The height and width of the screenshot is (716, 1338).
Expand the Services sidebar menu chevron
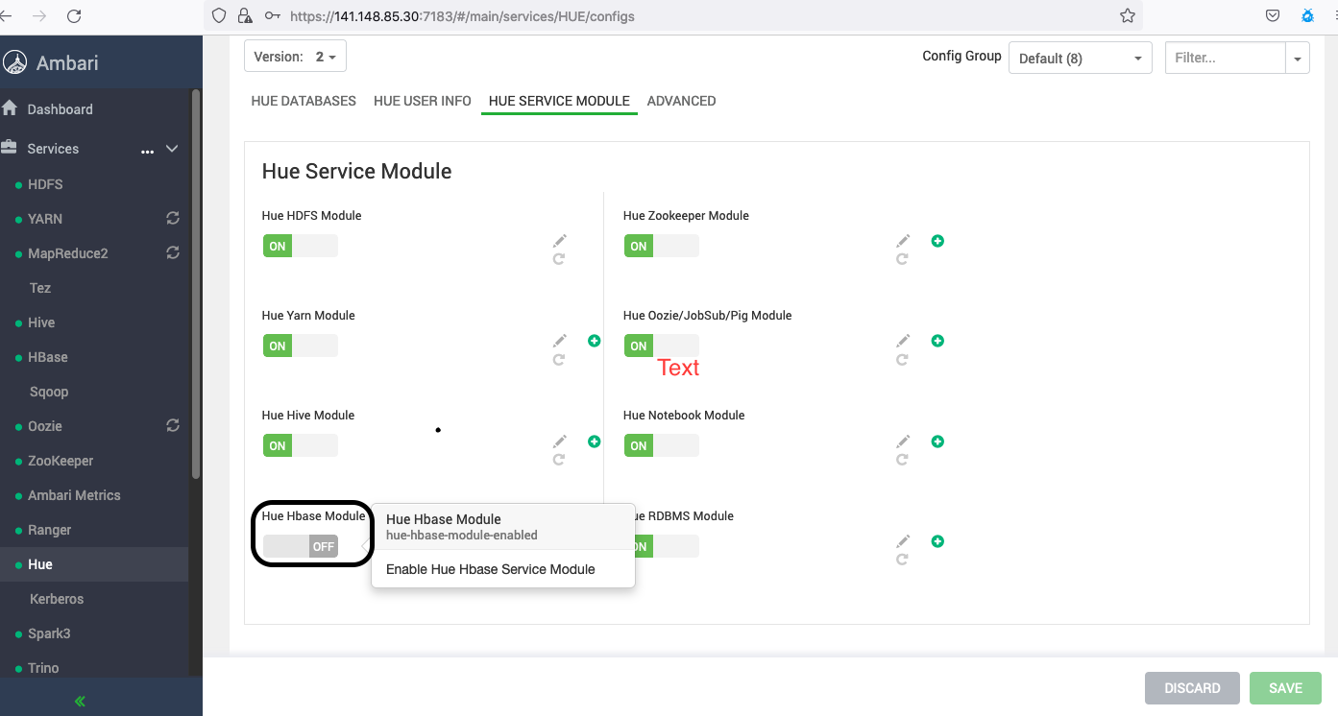tap(171, 149)
